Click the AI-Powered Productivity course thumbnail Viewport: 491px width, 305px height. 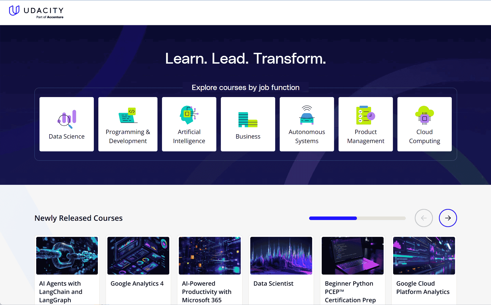click(210, 256)
